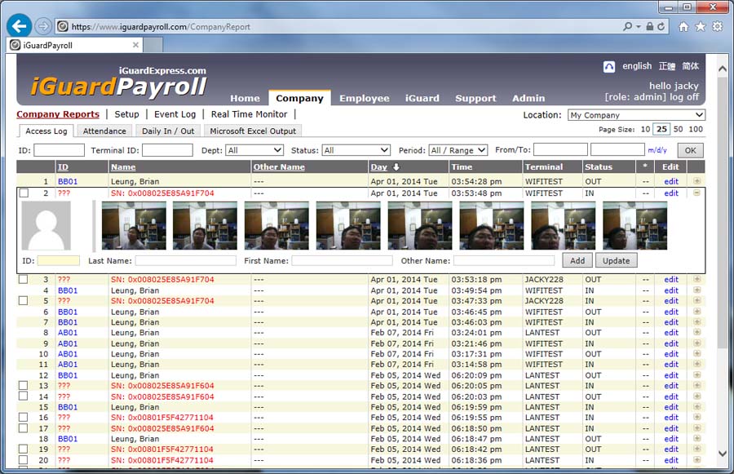Click the padlock security icon in address bar
Viewport: 734px width, 474px height.
coord(650,27)
